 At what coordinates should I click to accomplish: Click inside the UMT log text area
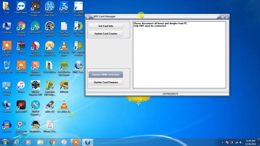click(x=180, y=55)
